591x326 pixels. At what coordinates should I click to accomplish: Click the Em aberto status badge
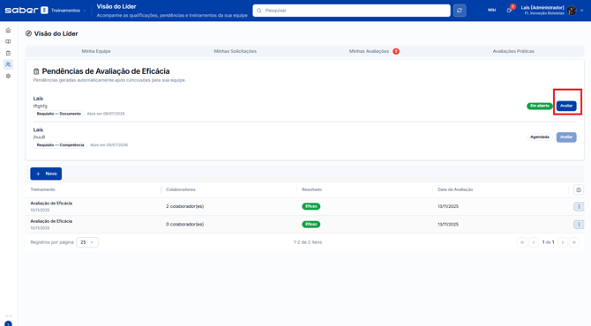(539, 106)
